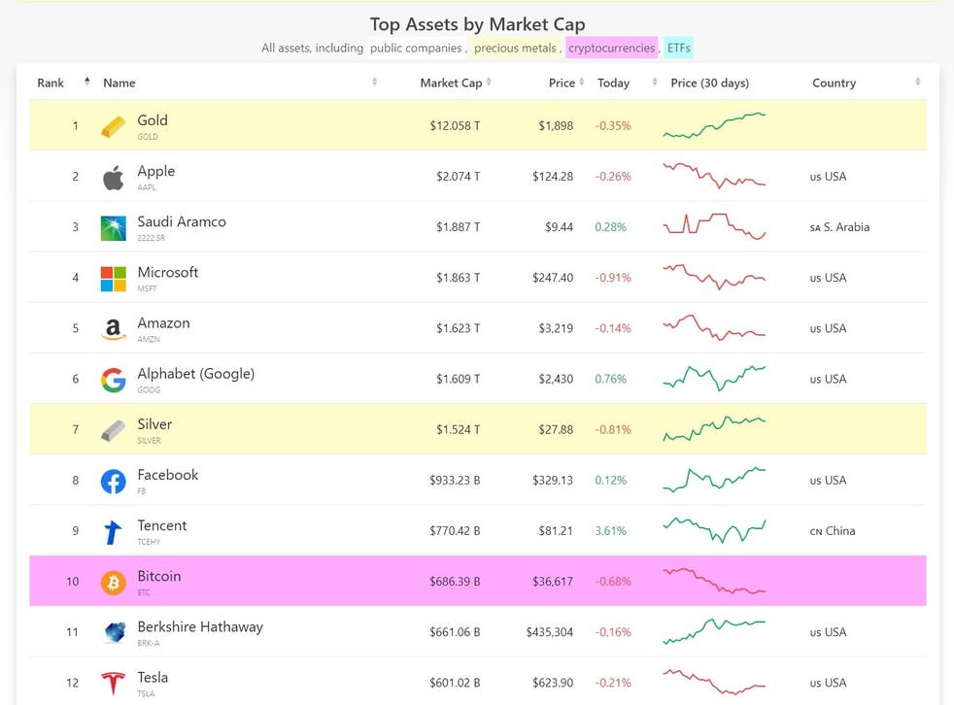Open the Tesla company page
The image size is (954, 705).
[153, 677]
